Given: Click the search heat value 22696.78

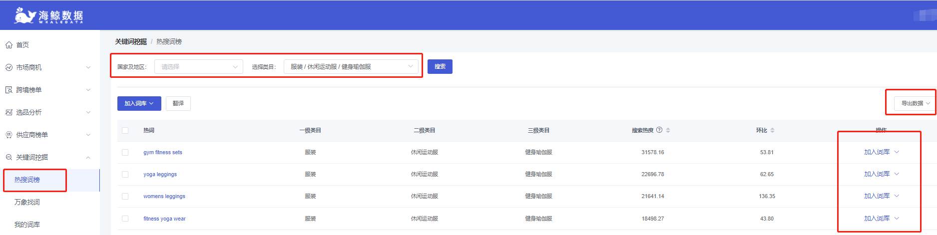Looking at the screenshot, I should (653, 174).
